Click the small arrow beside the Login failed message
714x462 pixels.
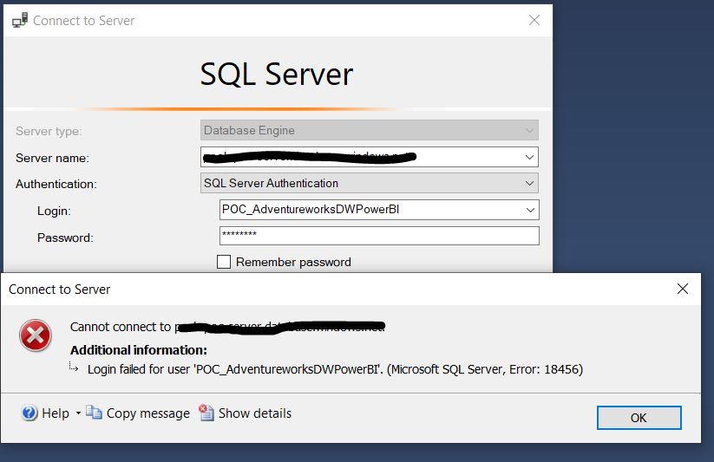coord(75,368)
